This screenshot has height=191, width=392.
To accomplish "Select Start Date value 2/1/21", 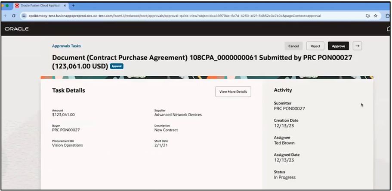I will 161,145.
